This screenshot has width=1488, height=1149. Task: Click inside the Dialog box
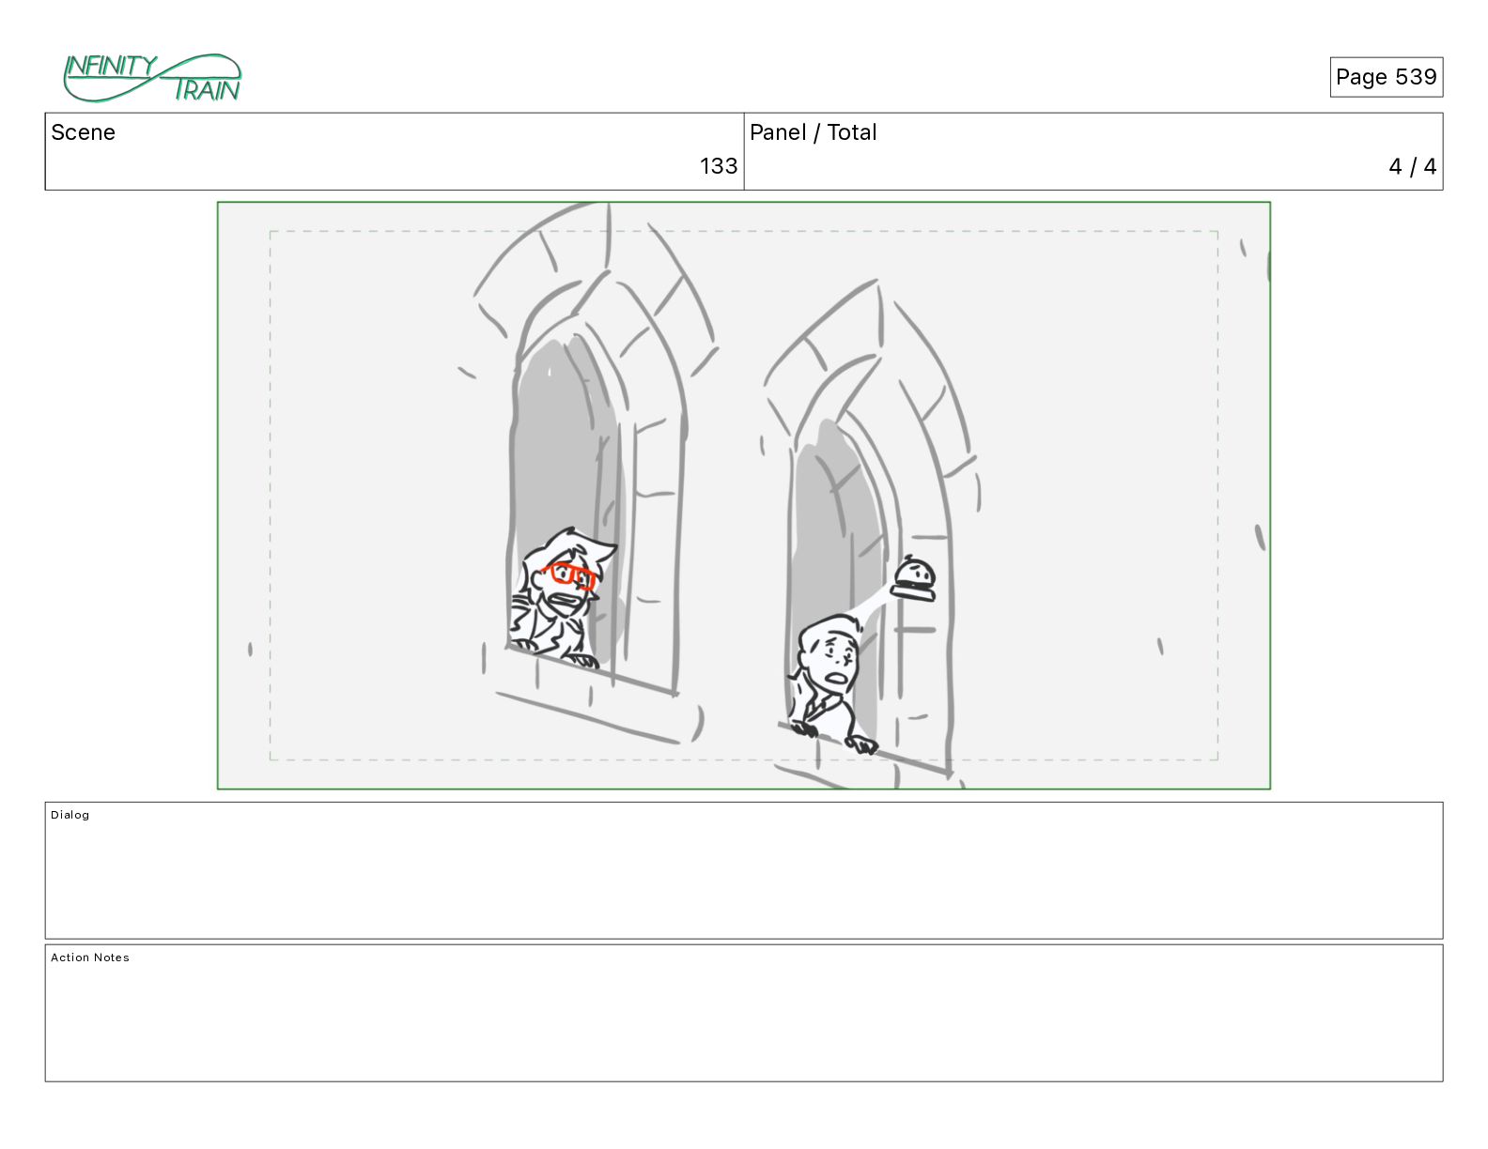(x=744, y=870)
